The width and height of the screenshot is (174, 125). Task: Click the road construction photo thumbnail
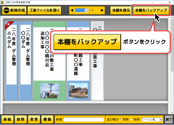point(78,91)
